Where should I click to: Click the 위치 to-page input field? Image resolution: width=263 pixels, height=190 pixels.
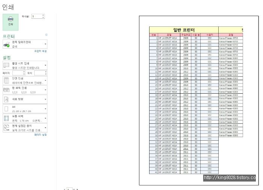39,73
